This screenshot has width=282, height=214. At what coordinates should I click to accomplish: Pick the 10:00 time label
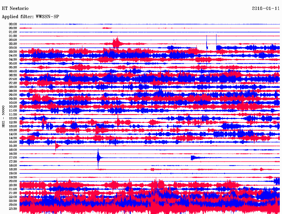[x=13, y=103]
